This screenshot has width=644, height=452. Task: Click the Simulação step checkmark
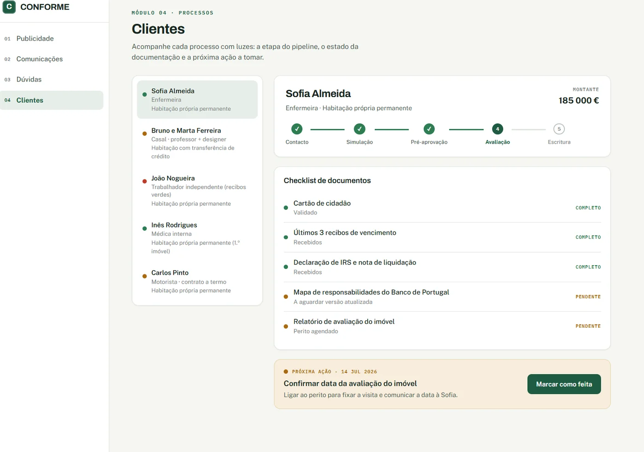click(360, 129)
